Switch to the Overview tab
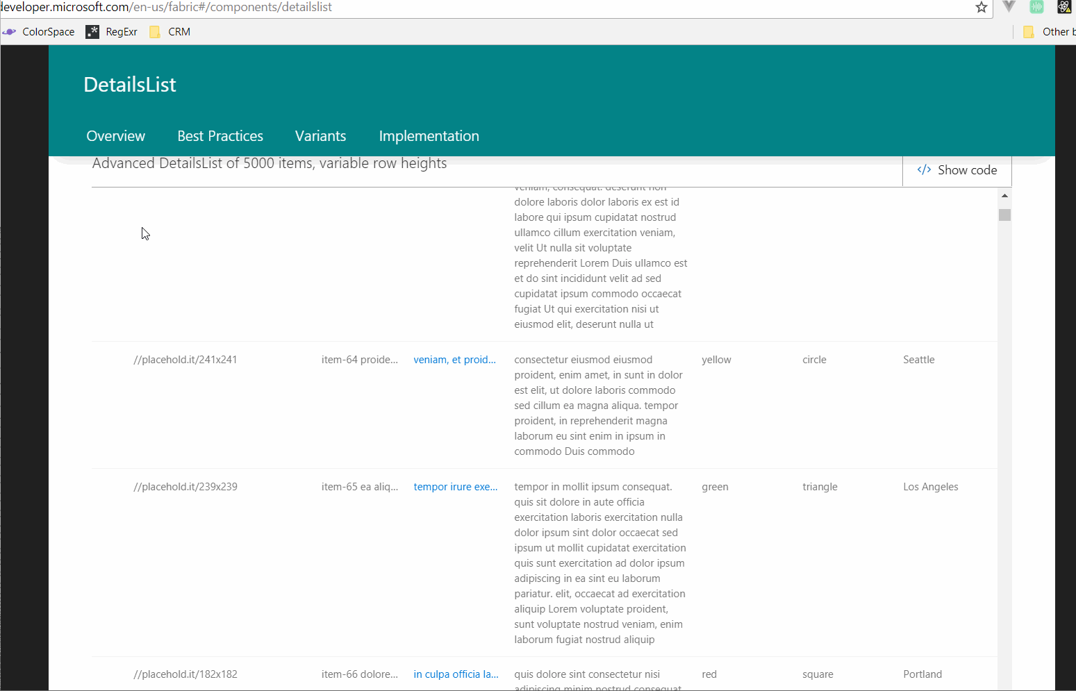This screenshot has height=691, width=1076. point(115,135)
